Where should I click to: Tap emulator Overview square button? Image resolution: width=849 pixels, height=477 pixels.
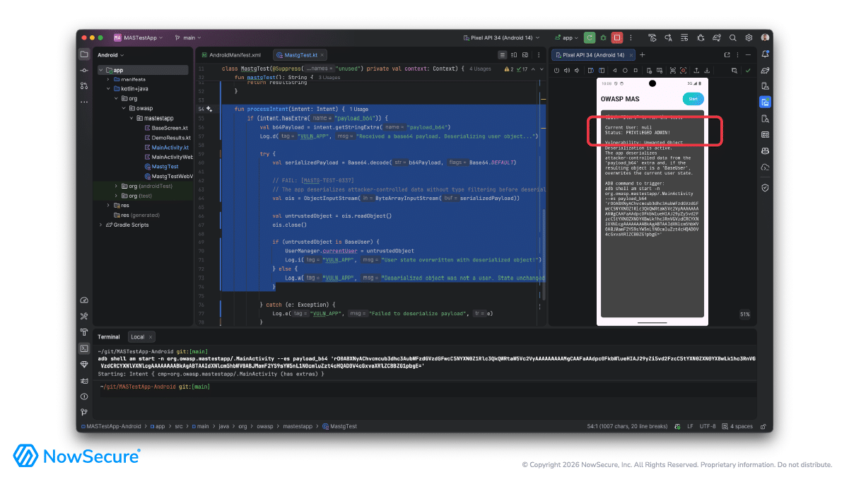click(x=636, y=70)
